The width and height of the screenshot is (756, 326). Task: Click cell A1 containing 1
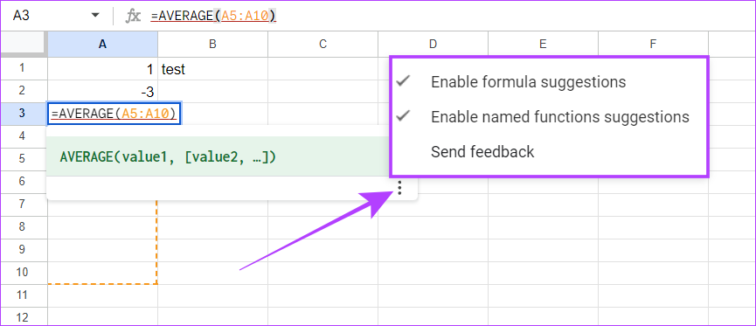click(102, 69)
